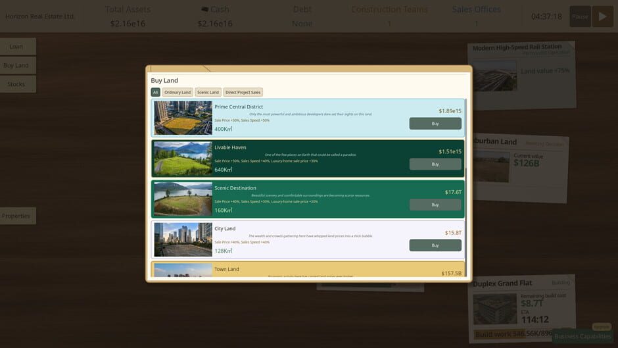This screenshot has height=348, width=618.
Task: Buy the Livable Haven land
Action: [435, 164]
